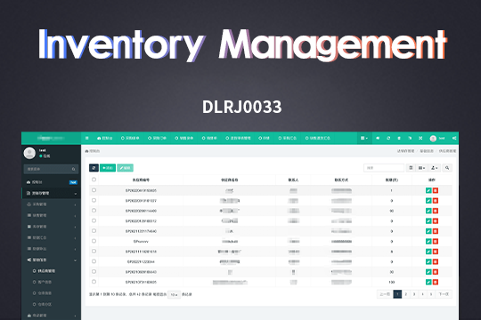
Task: Sort by 账期(天) column header
Action: (x=392, y=180)
